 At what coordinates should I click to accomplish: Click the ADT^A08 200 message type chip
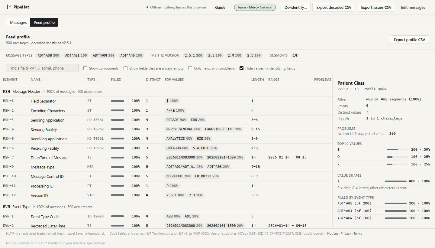coord(48,55)
